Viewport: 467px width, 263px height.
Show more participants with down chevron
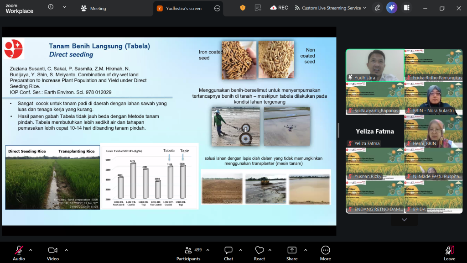pos(404,220)
